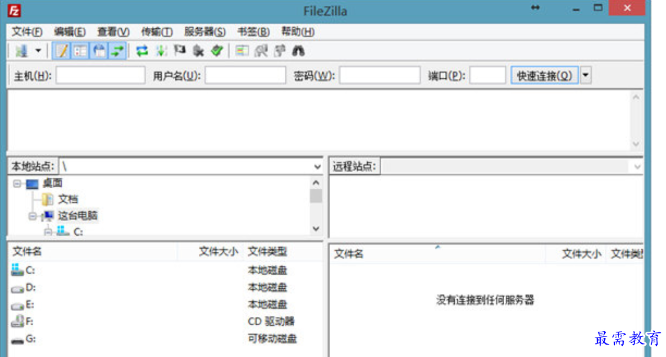Sort local list by 文件类型 header
Image resolution: width=666 pixels, height=357 pixels.
(267, 251)
